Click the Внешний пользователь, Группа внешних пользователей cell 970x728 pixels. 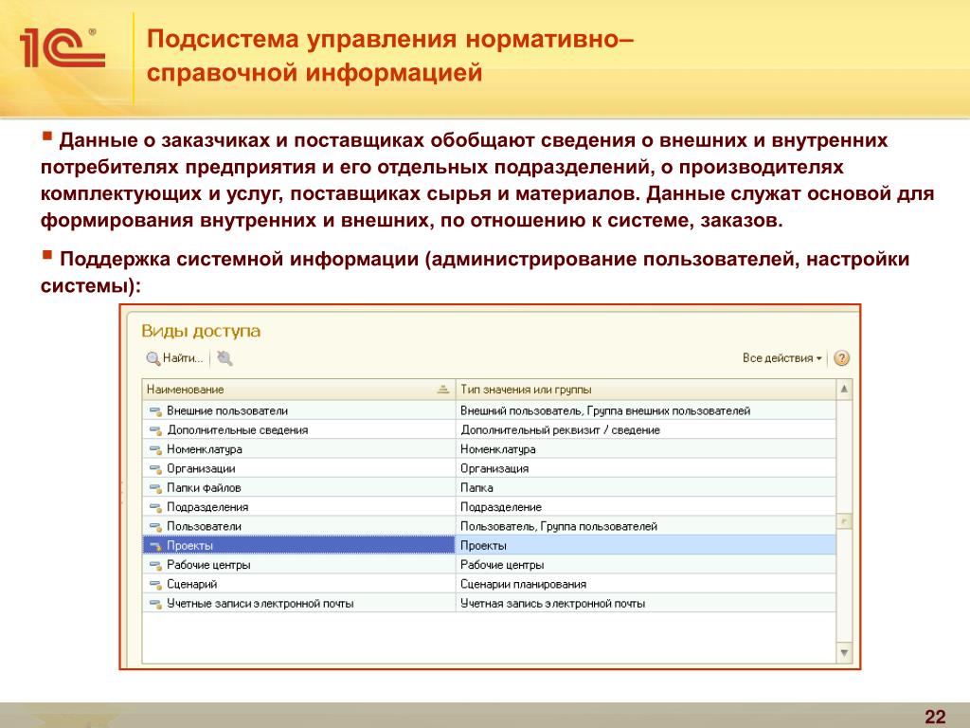(x=646, y=410)
